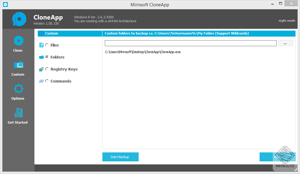Viewport: 300px width, 174px height.
Task: Select the Files radio button
Action: pyautogui.click(x=47, y=45)
